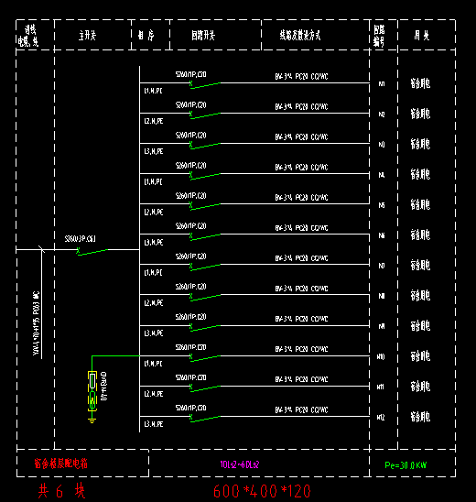The width and height of the screenshot is (476, 502).
Task: Select the L1,N,PE phase label of circuit N1
Action: tap(153, 91)
